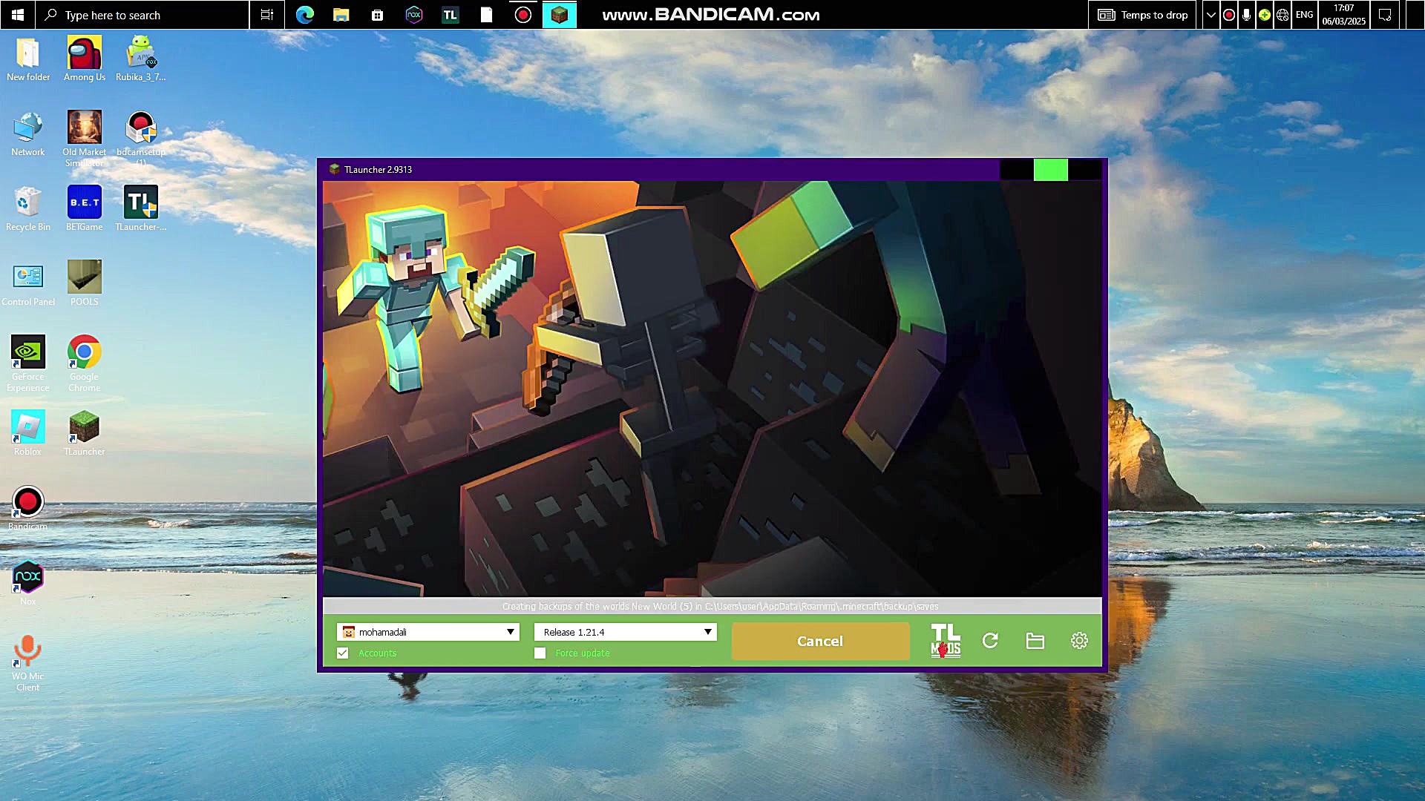Click the Temps to drop toolbar
The width and height of the screenshot is (1425, 801).
[x=1143, y=15]
